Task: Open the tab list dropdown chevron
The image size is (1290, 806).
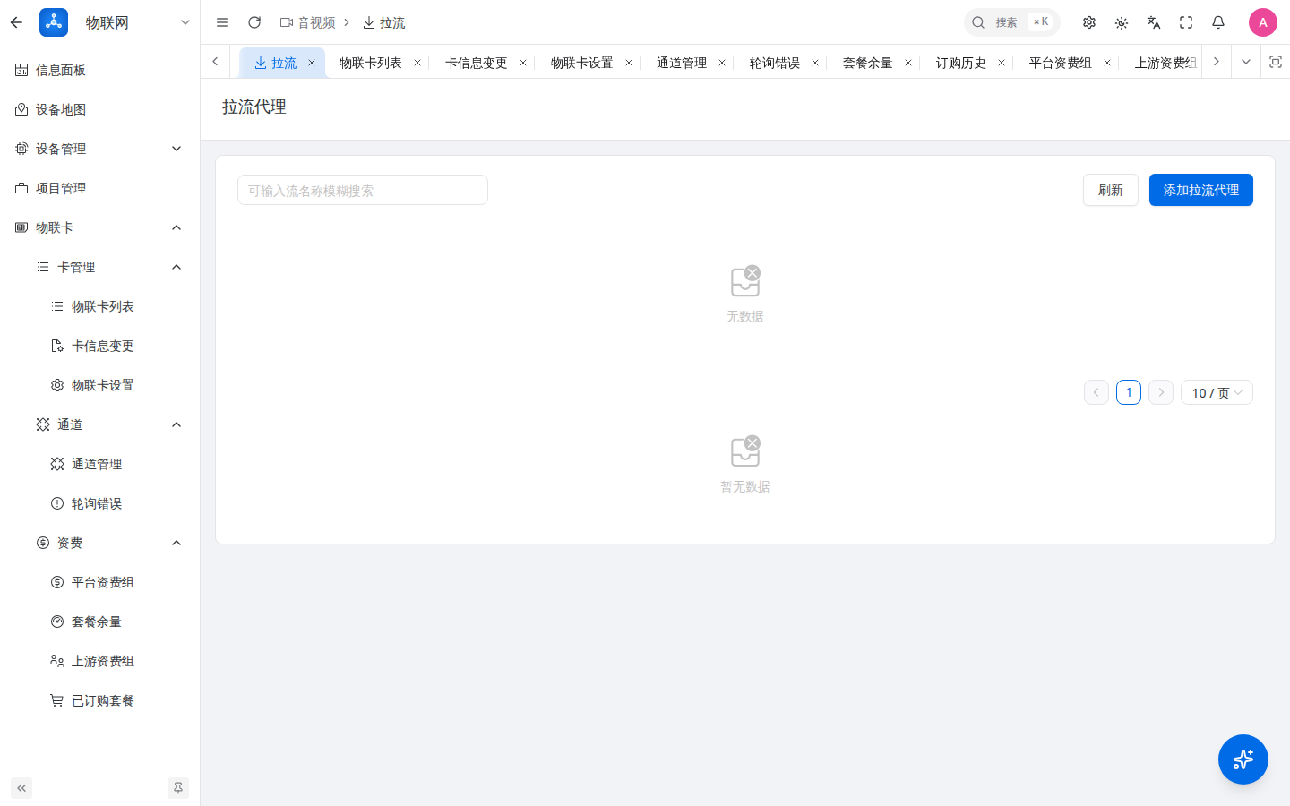Action: click(1245, 62)
